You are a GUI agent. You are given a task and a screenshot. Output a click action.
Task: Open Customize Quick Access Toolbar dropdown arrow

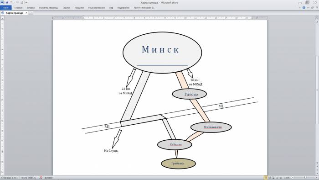tap(26, 2)
